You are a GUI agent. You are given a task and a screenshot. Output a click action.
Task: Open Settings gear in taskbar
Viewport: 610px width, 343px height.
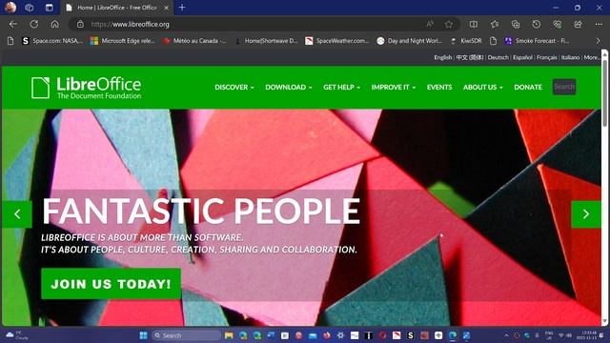coord(340,335)
